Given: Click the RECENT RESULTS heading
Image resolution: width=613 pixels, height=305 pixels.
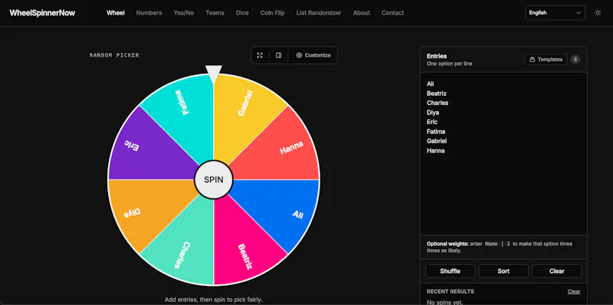Looking at the screenshot, I should [451, 292].
